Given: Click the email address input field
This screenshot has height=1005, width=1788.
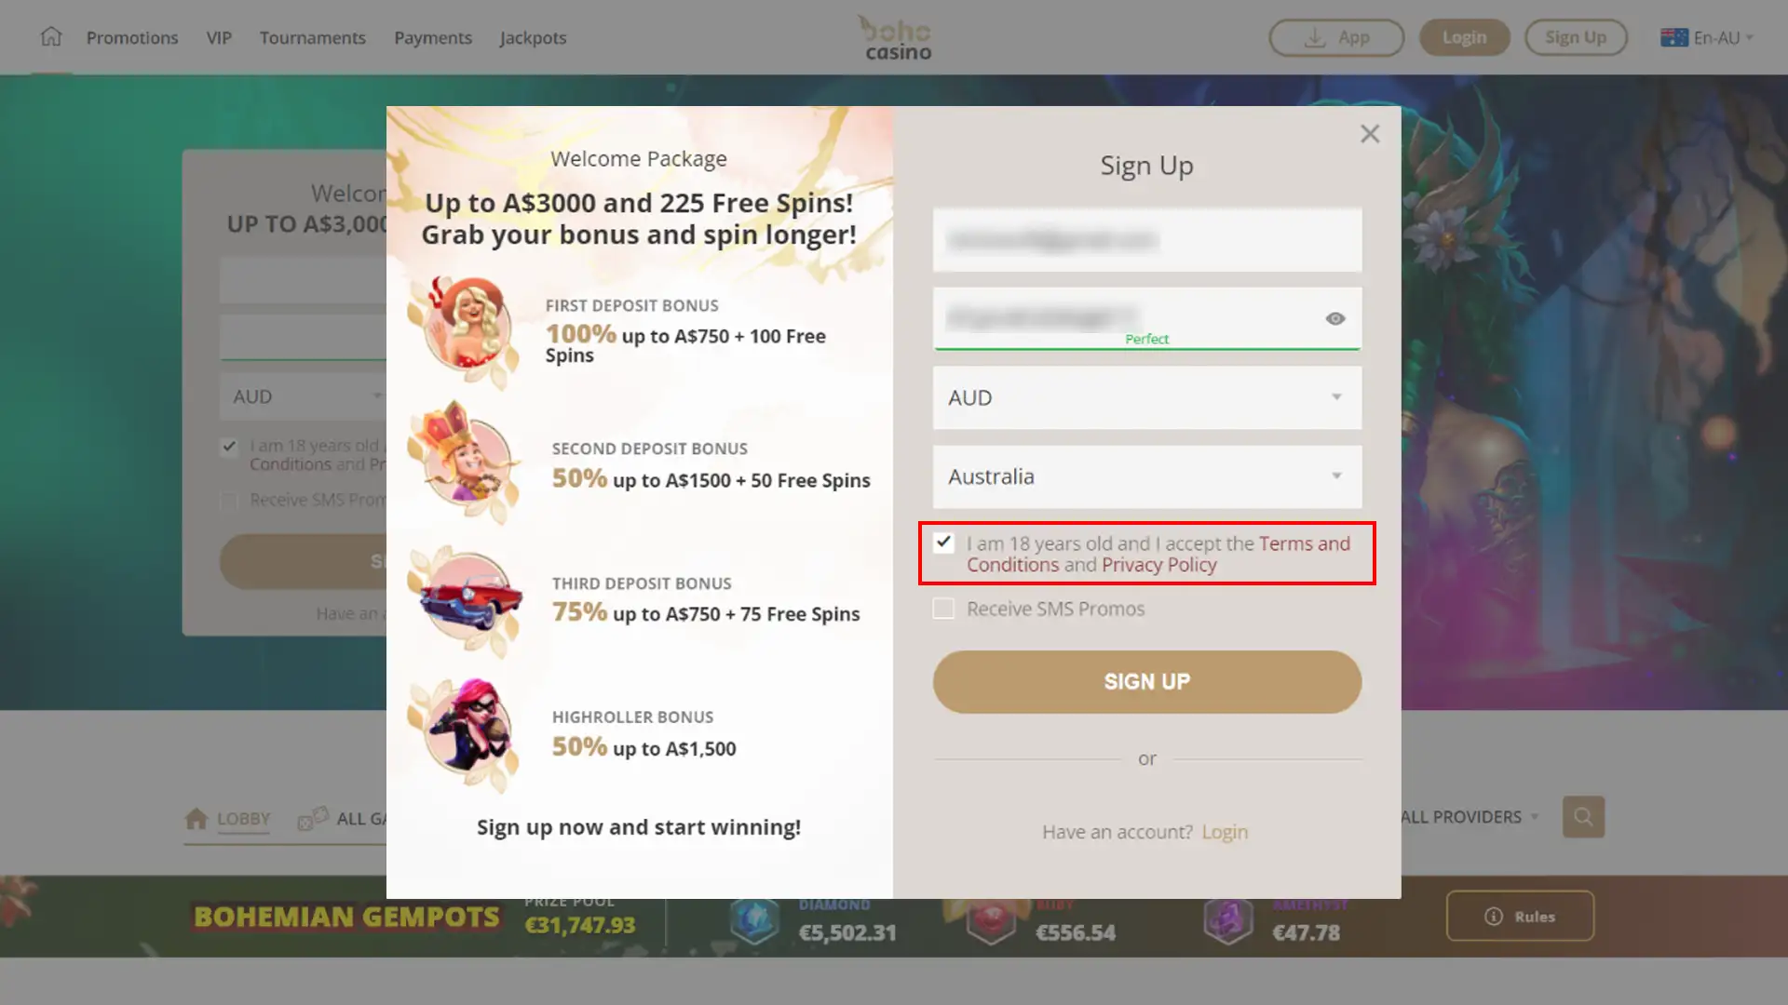Looking at the screenshot, I should 1147,239.
